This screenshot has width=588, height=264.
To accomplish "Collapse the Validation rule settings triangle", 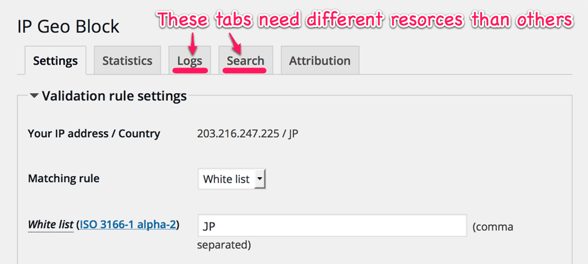I will click(x=35, y=96).
